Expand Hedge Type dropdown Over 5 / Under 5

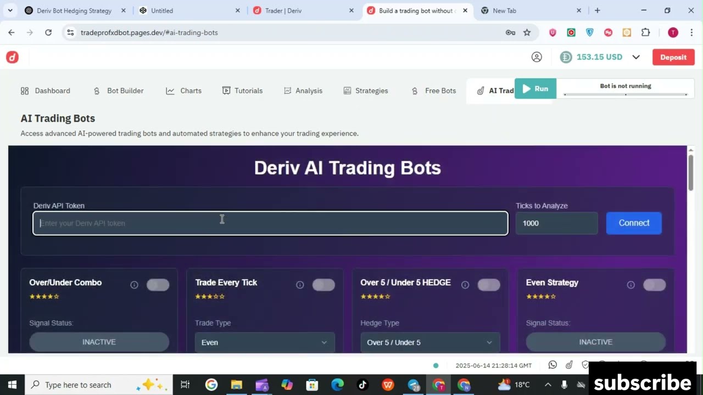pyautogui.click(x=430, y=342)
